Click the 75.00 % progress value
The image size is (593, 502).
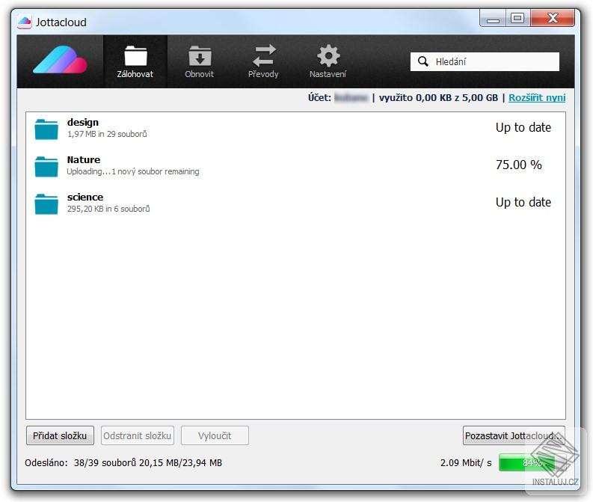tap(519, 165)
